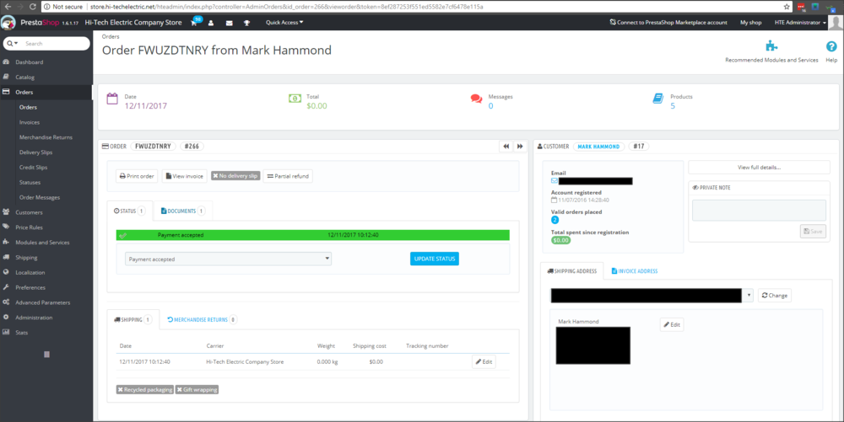This screenshot has height=422, width=844.
Task: Click the calendar Date icon
Action: pyautogui.click(x=112, y=99)
